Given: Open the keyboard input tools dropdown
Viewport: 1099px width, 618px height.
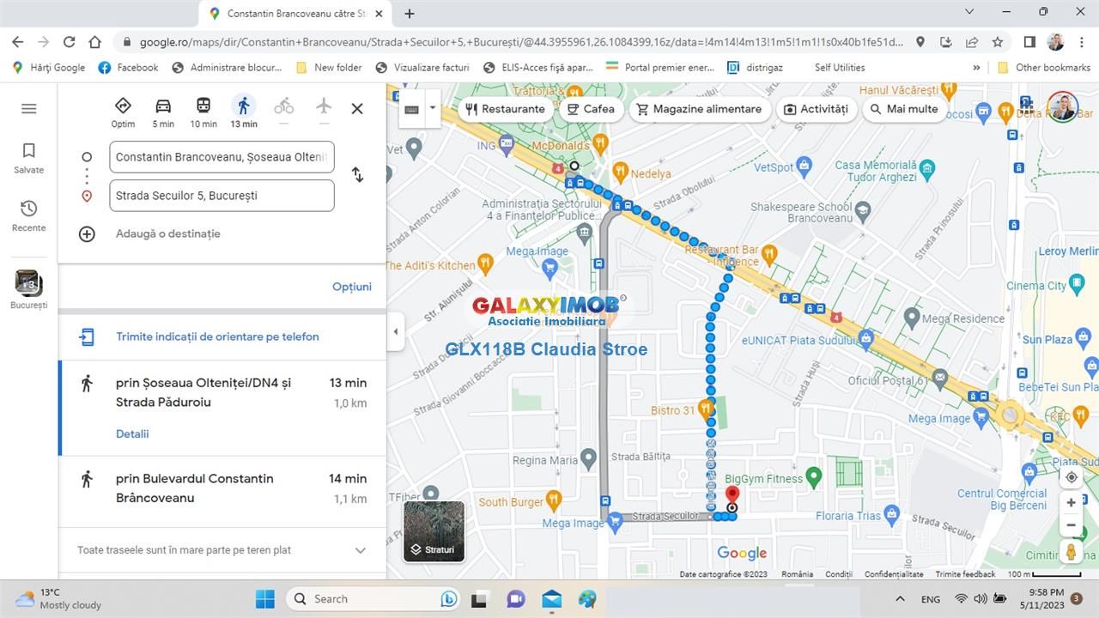Looking at the screenshot, I should point(432,109).
